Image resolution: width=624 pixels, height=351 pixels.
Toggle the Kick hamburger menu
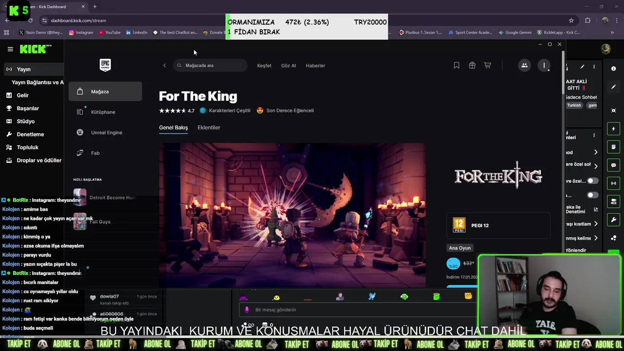[10, 49]
